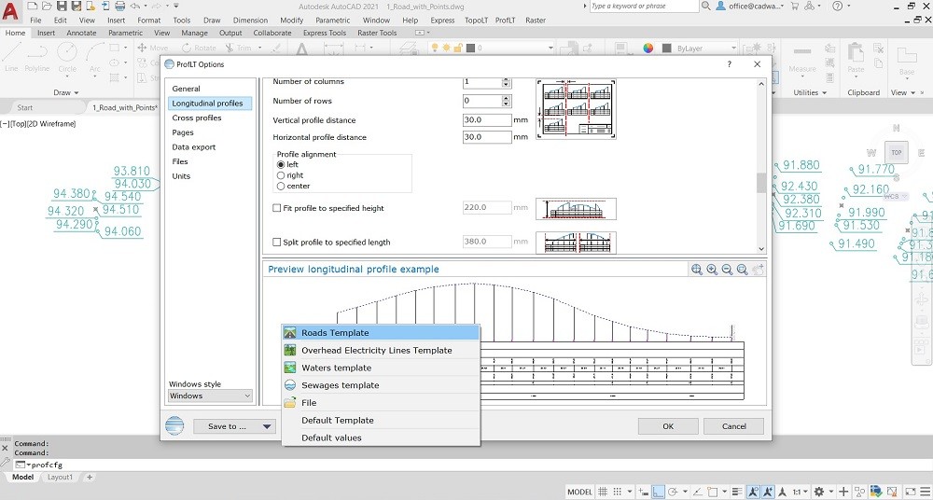This screenshot has height=500, width=933.
Task: Expand the Draw panel in ribbon
Action: [x=66, y=92]
